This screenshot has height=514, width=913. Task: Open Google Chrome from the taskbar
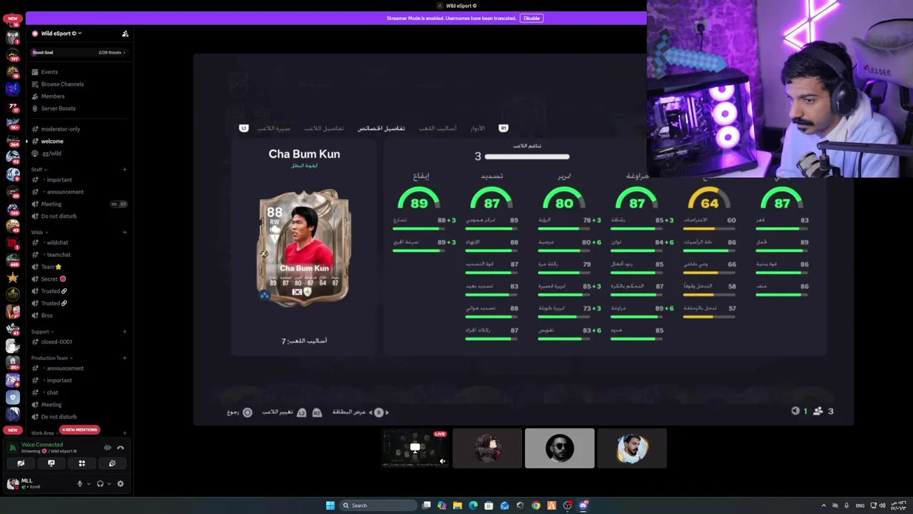[x=536, y=505]
